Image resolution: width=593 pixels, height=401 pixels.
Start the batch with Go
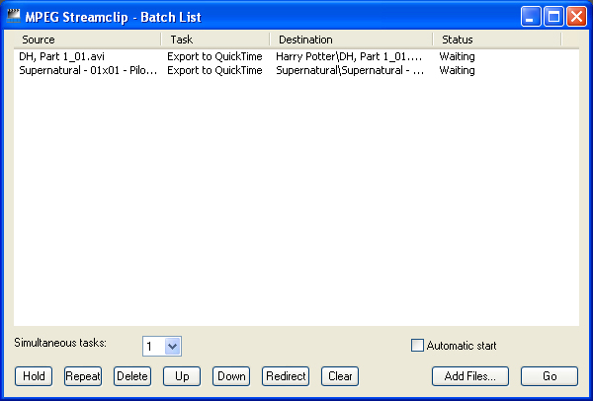point(550,376)
